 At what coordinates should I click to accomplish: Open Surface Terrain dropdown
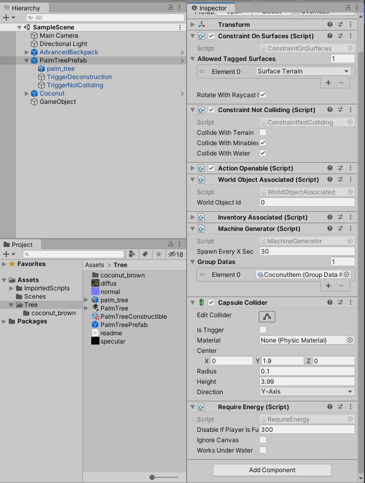pyautogui.click(x=304, y=71)
